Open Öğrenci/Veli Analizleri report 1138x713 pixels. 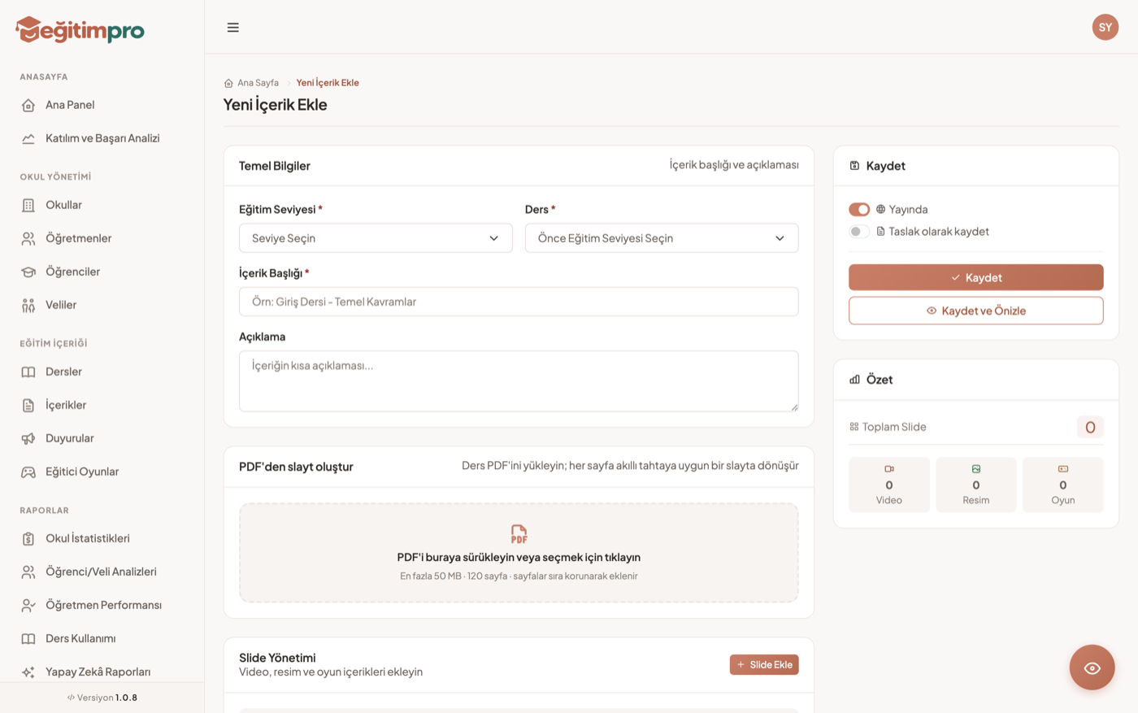pos(102,572)
